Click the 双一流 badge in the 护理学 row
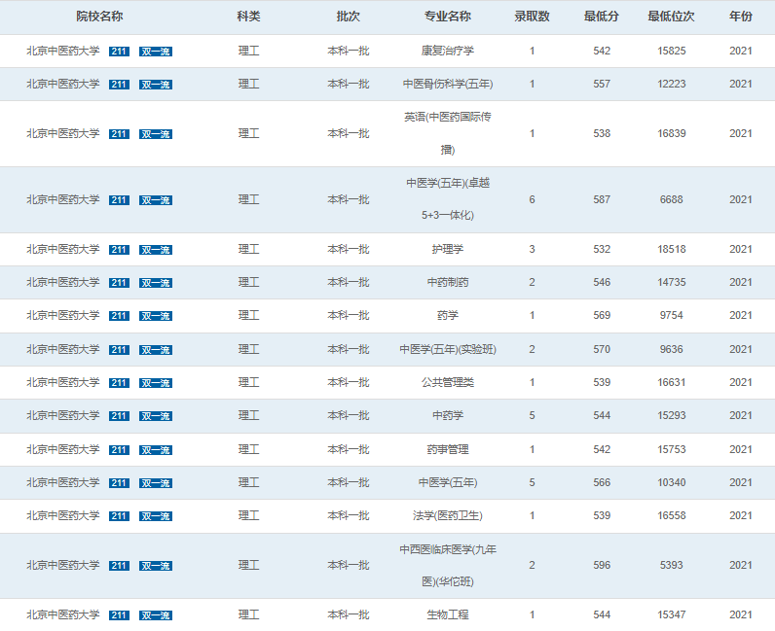Viewport: 775px width, 631px height. click(x=156, y=250)
